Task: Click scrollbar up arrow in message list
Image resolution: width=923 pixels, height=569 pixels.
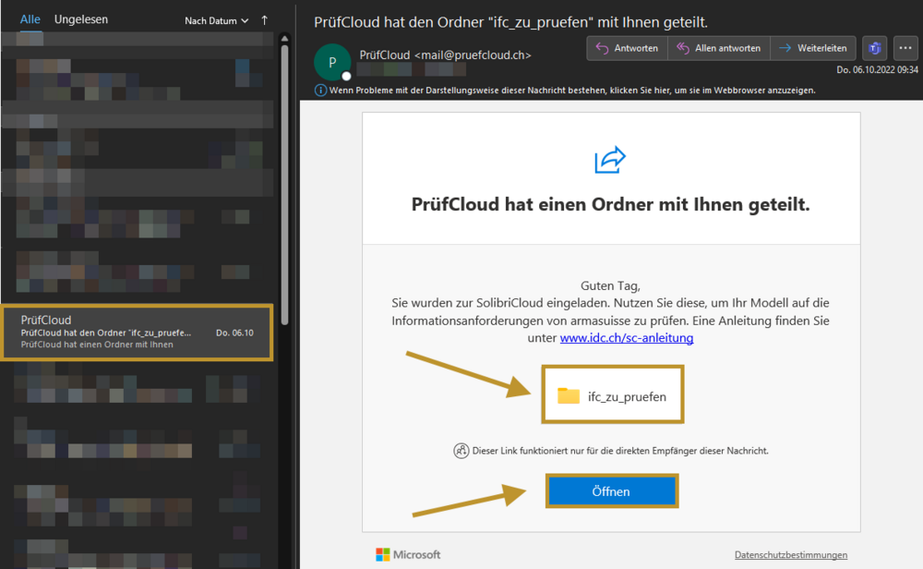Action: tap(285, 38)
